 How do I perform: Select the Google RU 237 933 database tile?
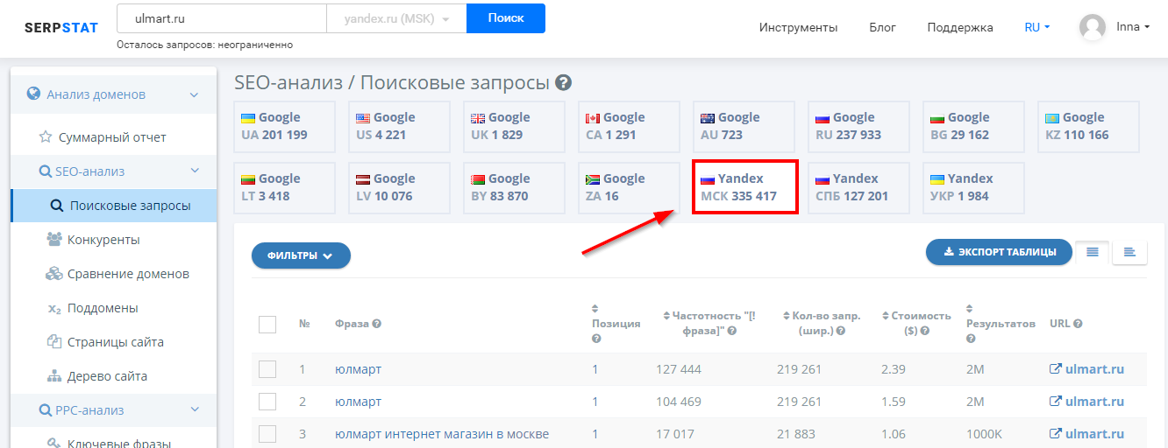(x=858, y=127)
